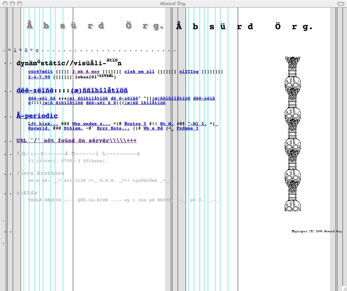The height and width of the screenshot is (291, 347).
Task: Follow the 'Lft blnk...' link
Action: coord(43,124)
